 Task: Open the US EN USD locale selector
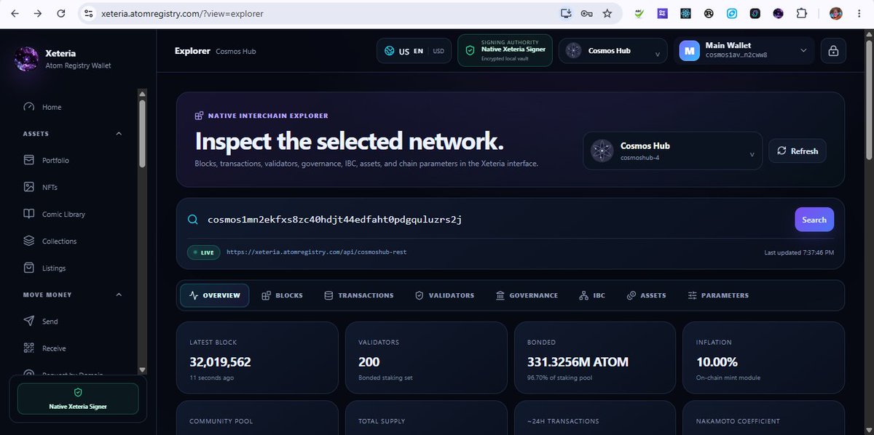[x=414, y=51]
